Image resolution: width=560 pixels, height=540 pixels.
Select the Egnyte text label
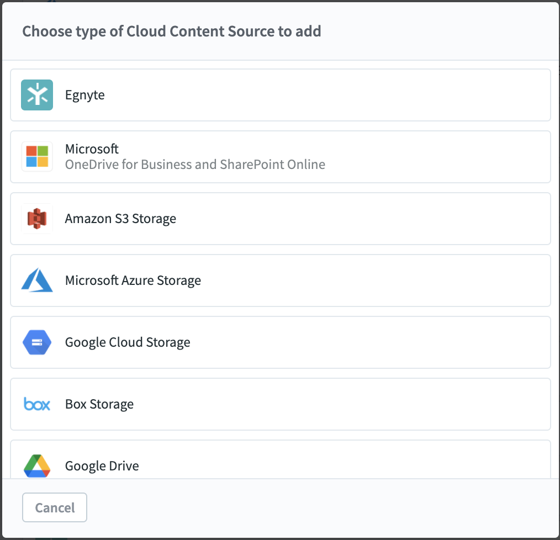[x=85, y=95]
